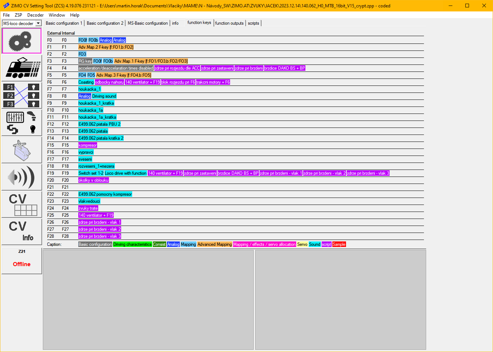
Task: Open the mixer and lamp effects icon
Action: tap(21, 123)
